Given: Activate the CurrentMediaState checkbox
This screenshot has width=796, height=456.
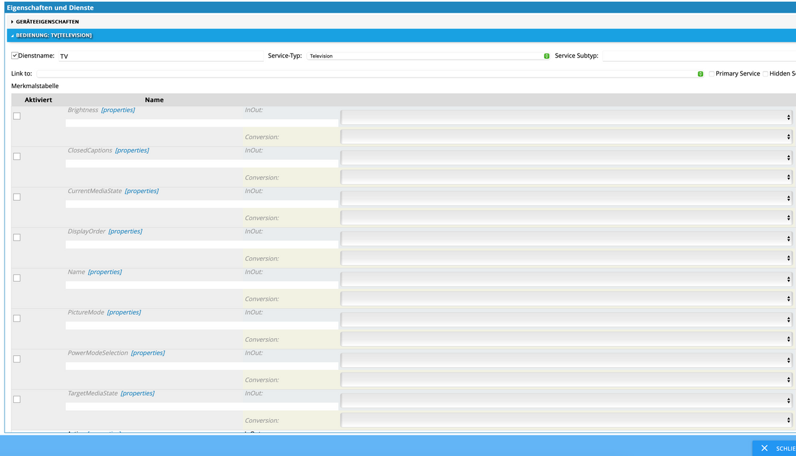Looking at the screenshot, I should tap(17, 197).
